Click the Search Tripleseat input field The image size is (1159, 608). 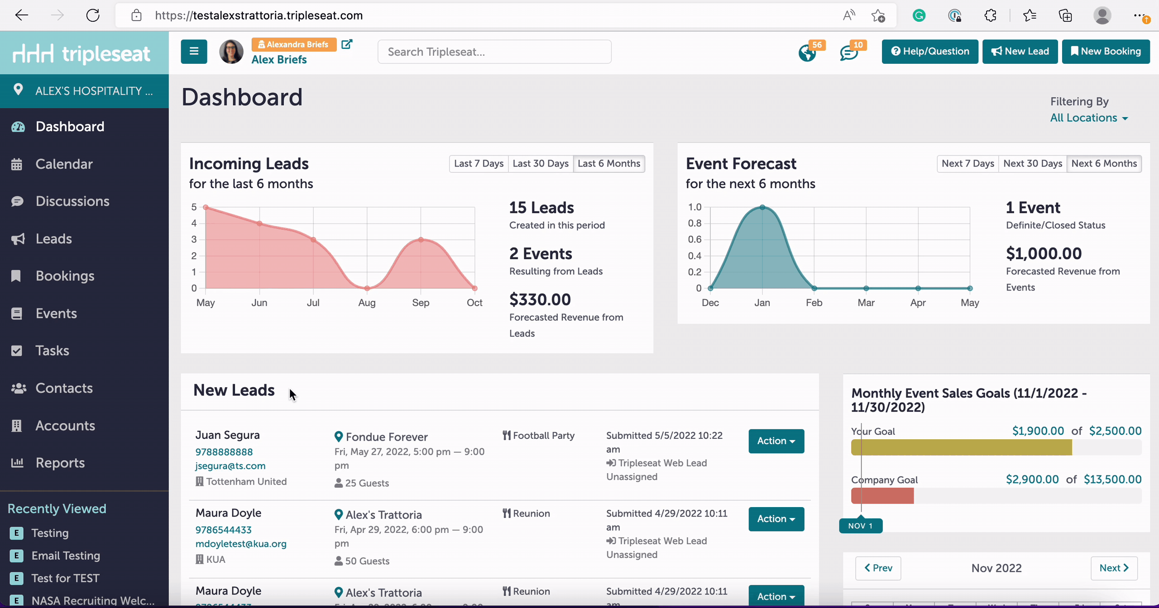click(x=494, y=52)
